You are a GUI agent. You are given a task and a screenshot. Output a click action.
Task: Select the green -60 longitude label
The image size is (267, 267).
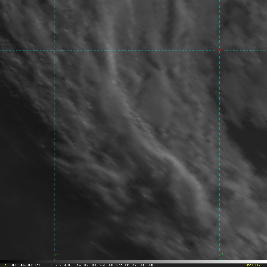point(220,254)
